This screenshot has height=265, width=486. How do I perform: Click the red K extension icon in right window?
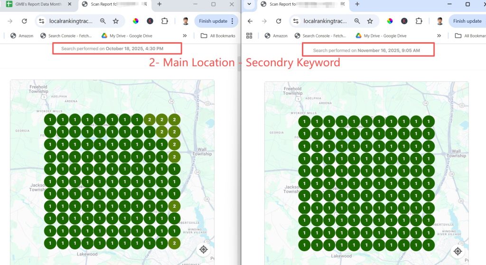pos(404,21)
